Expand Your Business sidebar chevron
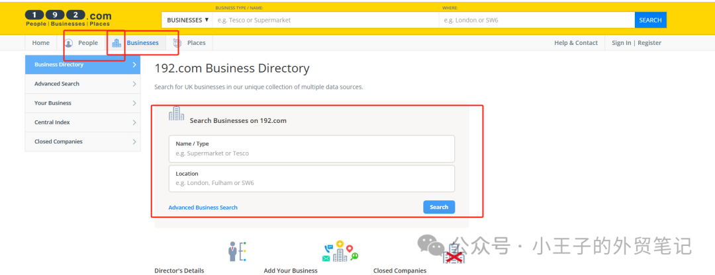 (x=134, y=103)
